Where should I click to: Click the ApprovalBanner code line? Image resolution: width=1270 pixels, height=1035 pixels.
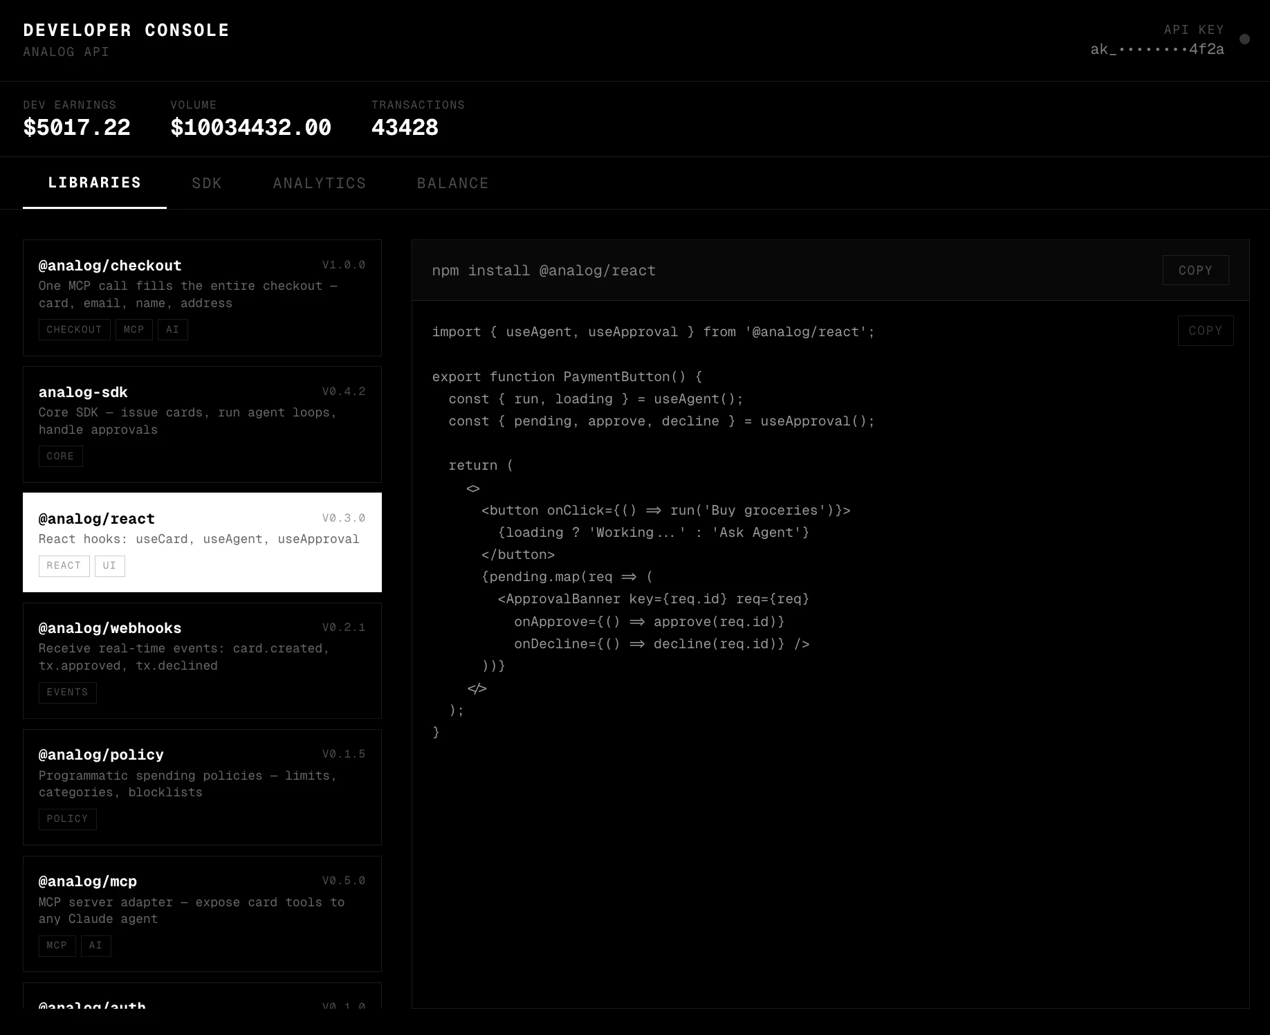[654, 599]
